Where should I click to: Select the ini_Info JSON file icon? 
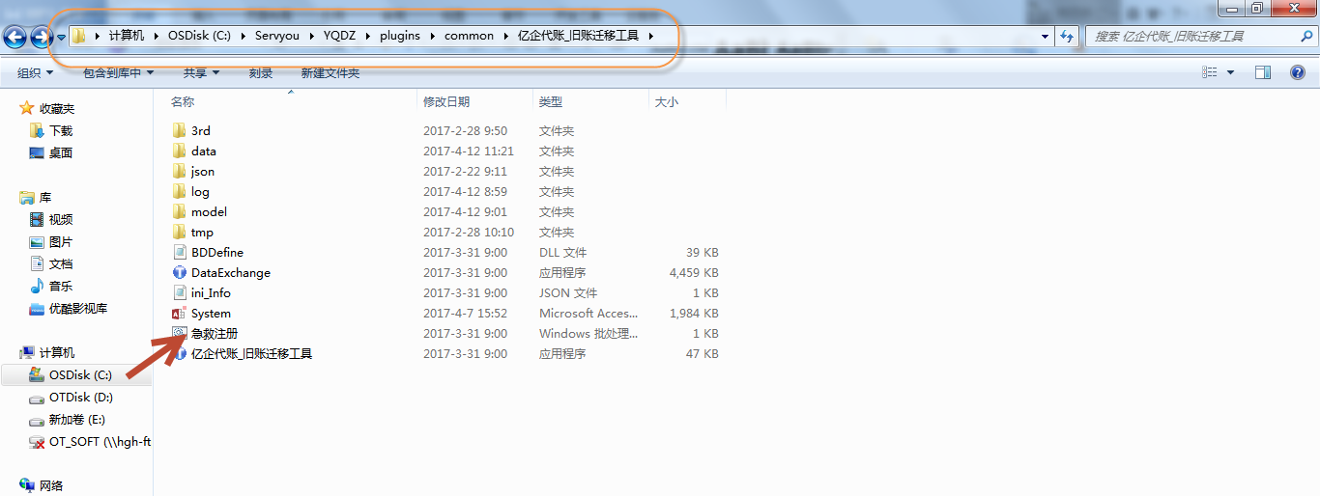point(179,292)
